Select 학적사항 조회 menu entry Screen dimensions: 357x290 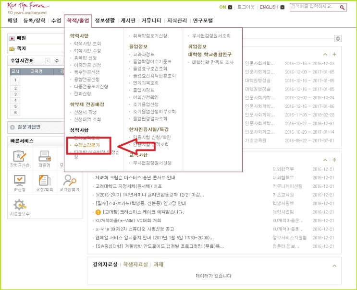tap(87, 44)
